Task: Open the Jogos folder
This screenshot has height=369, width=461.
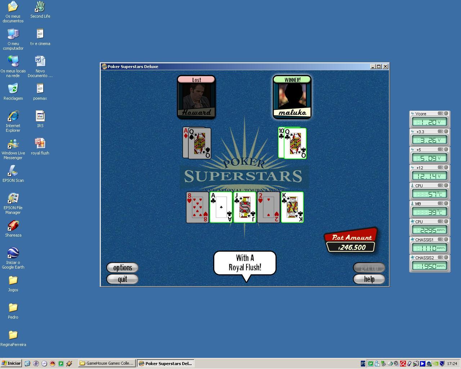Action: click(13, 283)
